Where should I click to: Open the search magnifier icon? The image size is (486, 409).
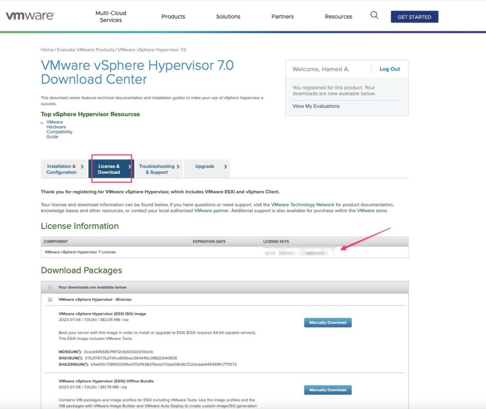tap(374, 15)
